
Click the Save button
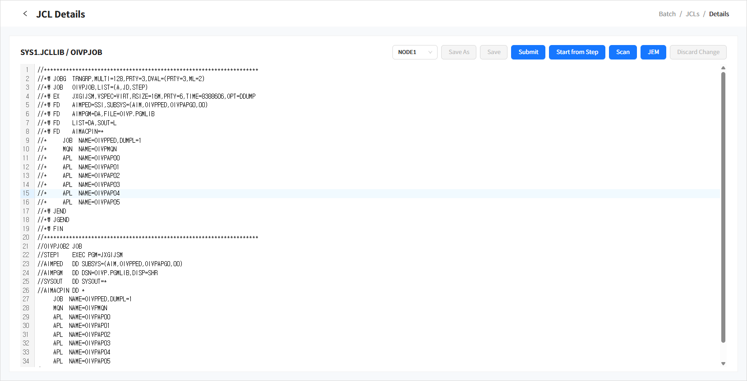coord(493,52)
